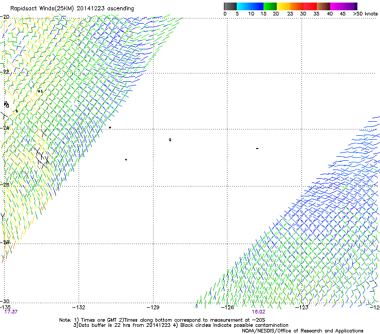The width and height of the screenshot is (380, 334).
Task: Click the orange 25-30 knots legend color
Action: [x=297, y=6]
